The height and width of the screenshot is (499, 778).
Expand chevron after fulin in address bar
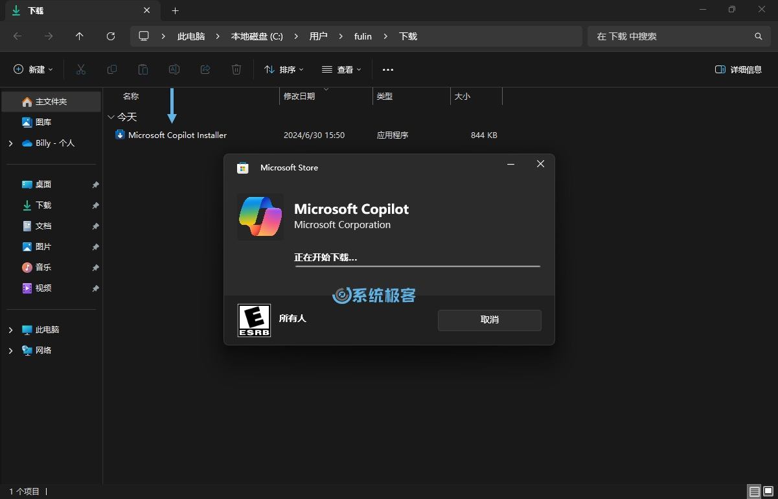coord(385,36)
